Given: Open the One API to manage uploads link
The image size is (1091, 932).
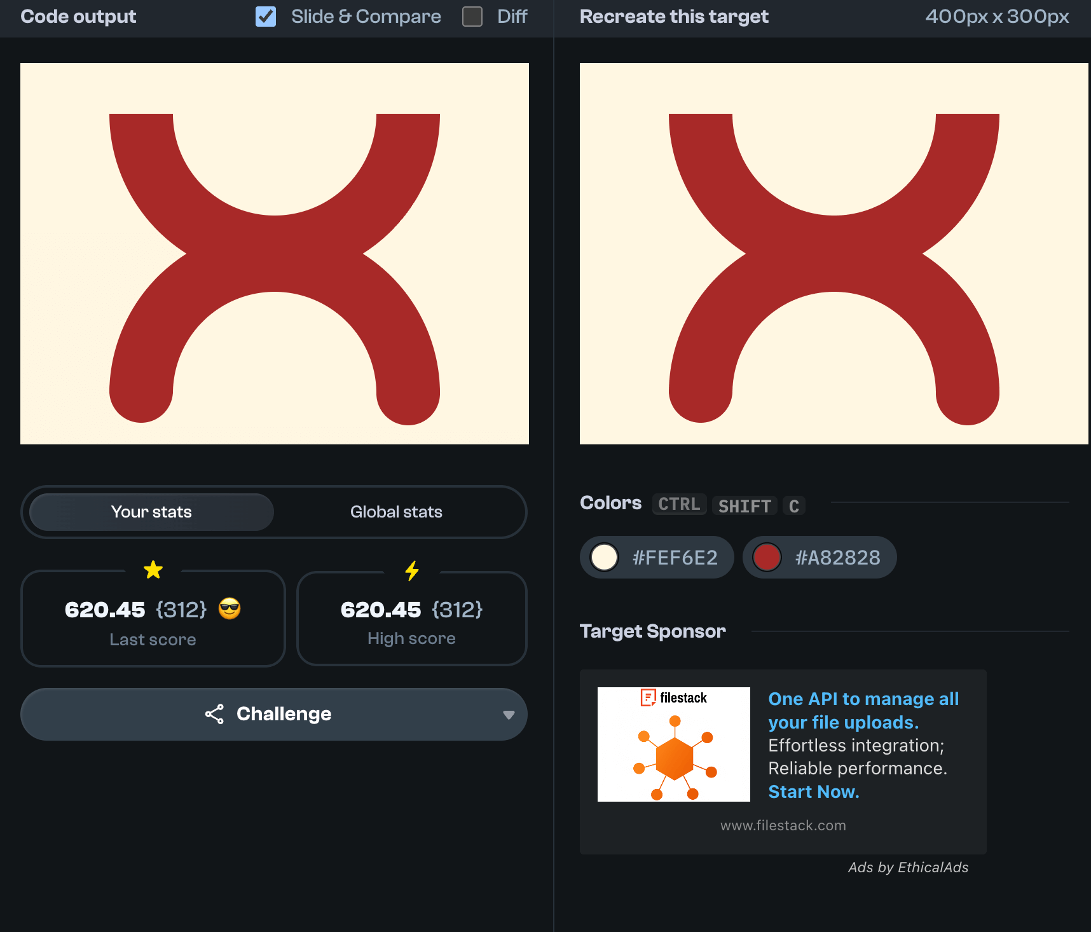Looking at the screenshot, I should (x=863, y=710).
